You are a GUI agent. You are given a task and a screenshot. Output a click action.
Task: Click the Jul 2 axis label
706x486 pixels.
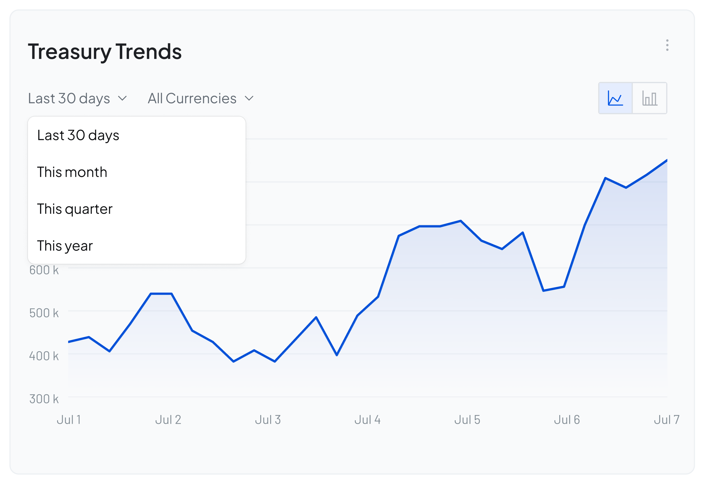pos(168,420)
